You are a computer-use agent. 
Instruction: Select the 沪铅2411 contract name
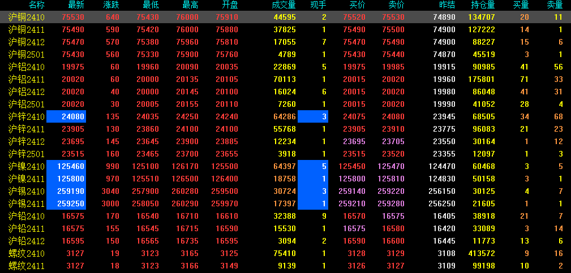26,229
